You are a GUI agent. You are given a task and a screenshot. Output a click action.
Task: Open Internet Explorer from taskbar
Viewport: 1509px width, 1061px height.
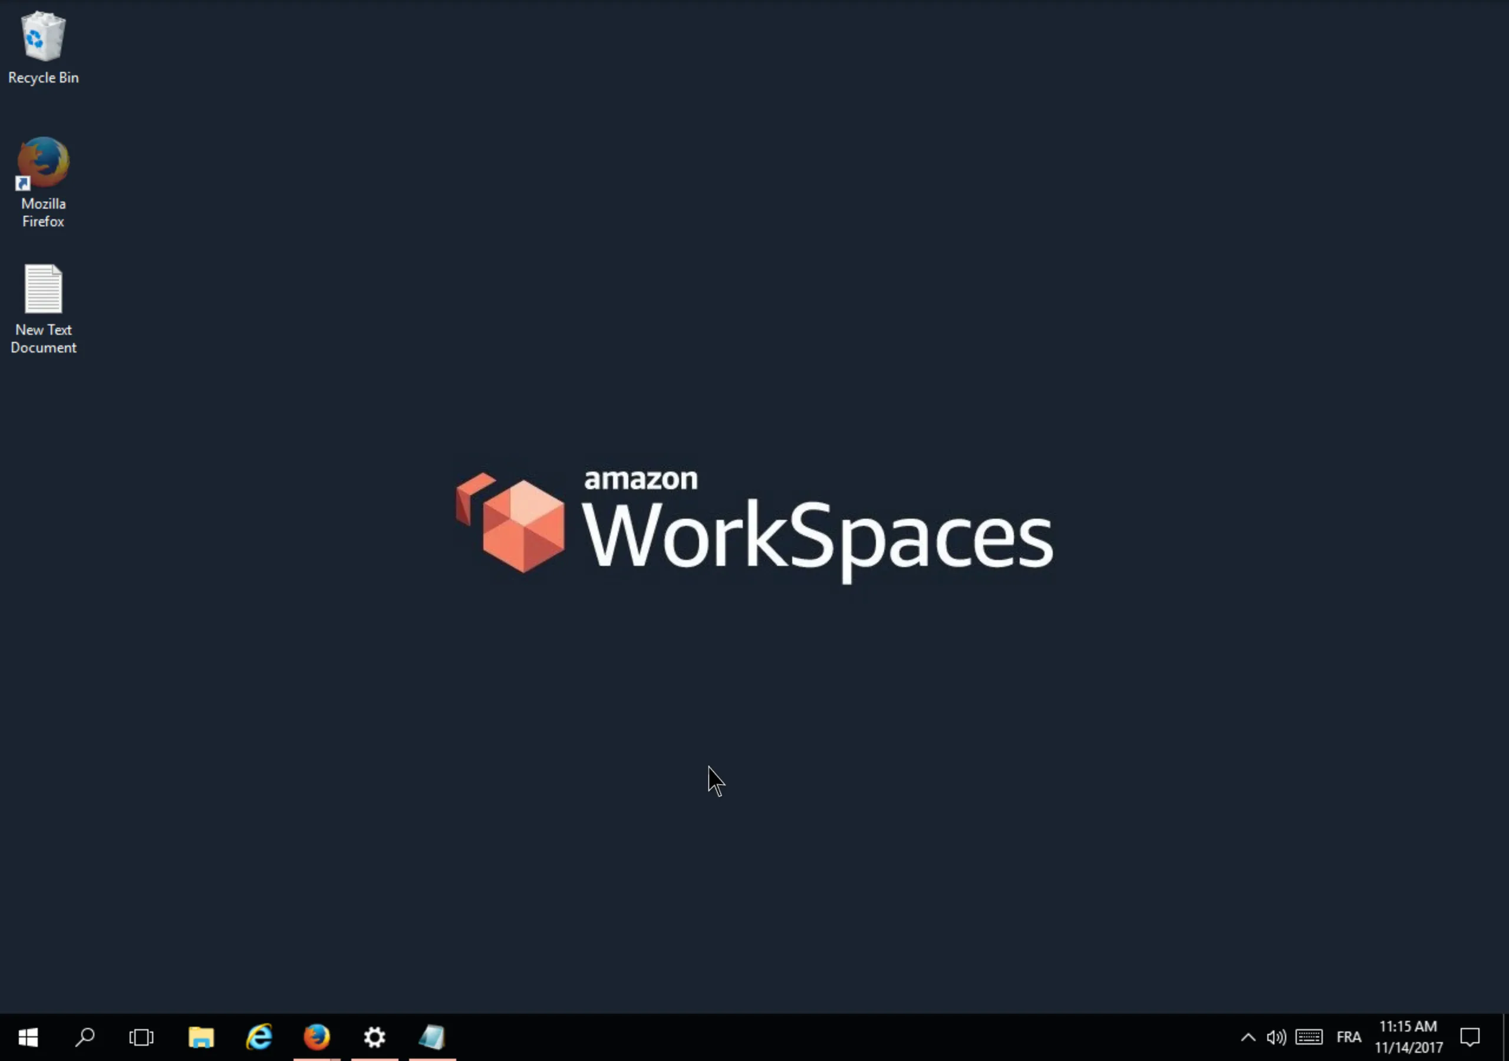(x=258, y=1037)
